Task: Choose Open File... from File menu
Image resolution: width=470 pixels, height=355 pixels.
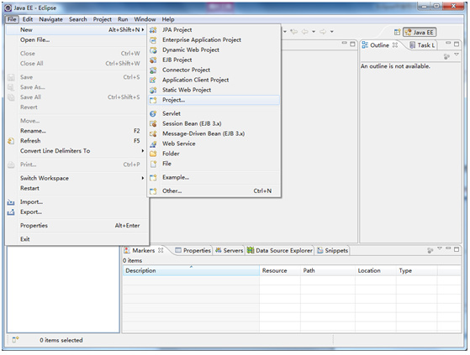Action: pyautogui.click(x=77, y=40)
